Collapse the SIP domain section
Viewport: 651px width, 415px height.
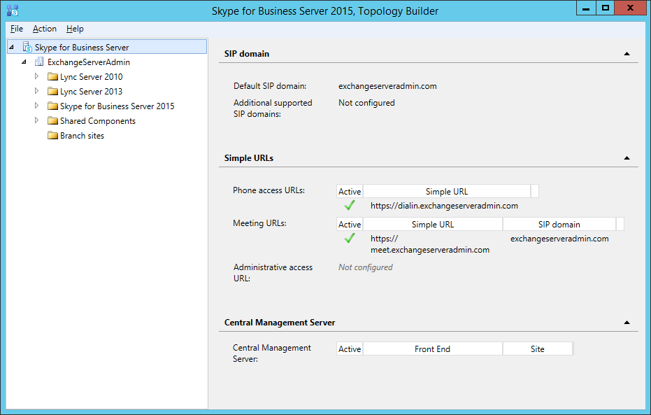pyautogui.click(x=627, y=54)
